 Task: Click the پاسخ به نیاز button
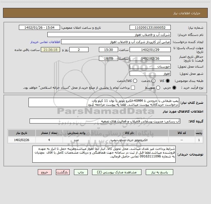(159, 172)
